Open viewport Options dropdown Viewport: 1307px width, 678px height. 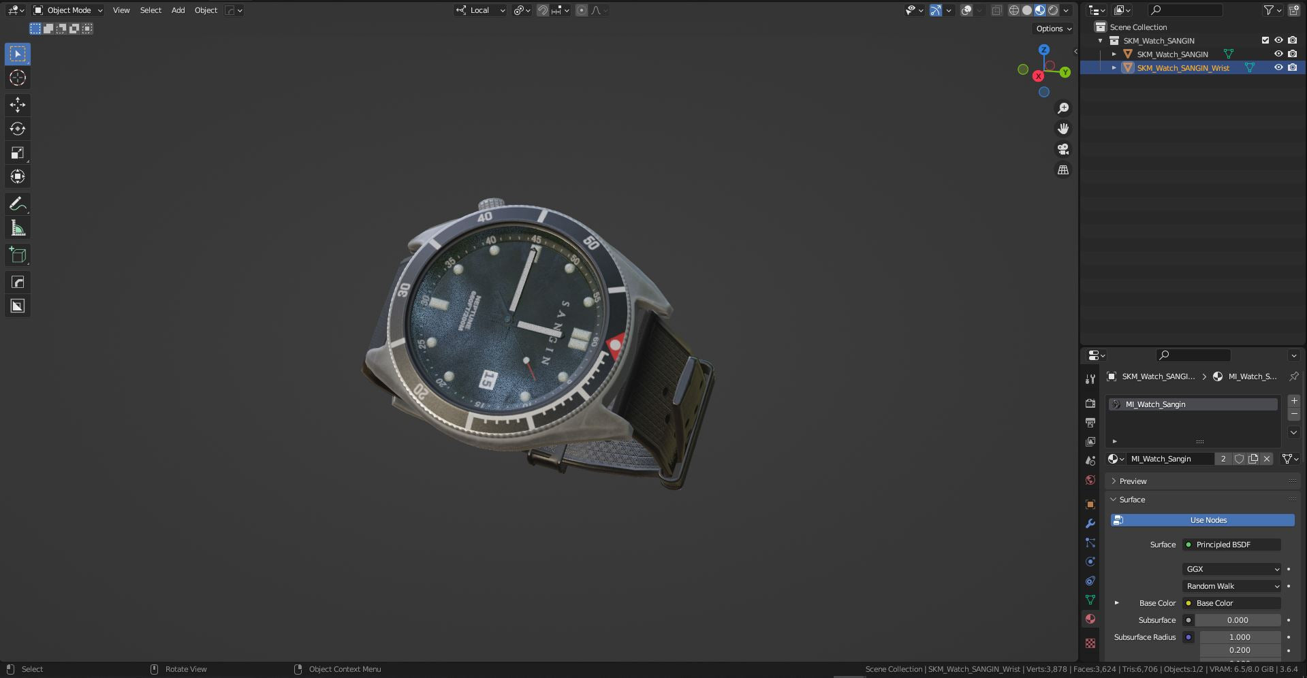coord(1054,29)
